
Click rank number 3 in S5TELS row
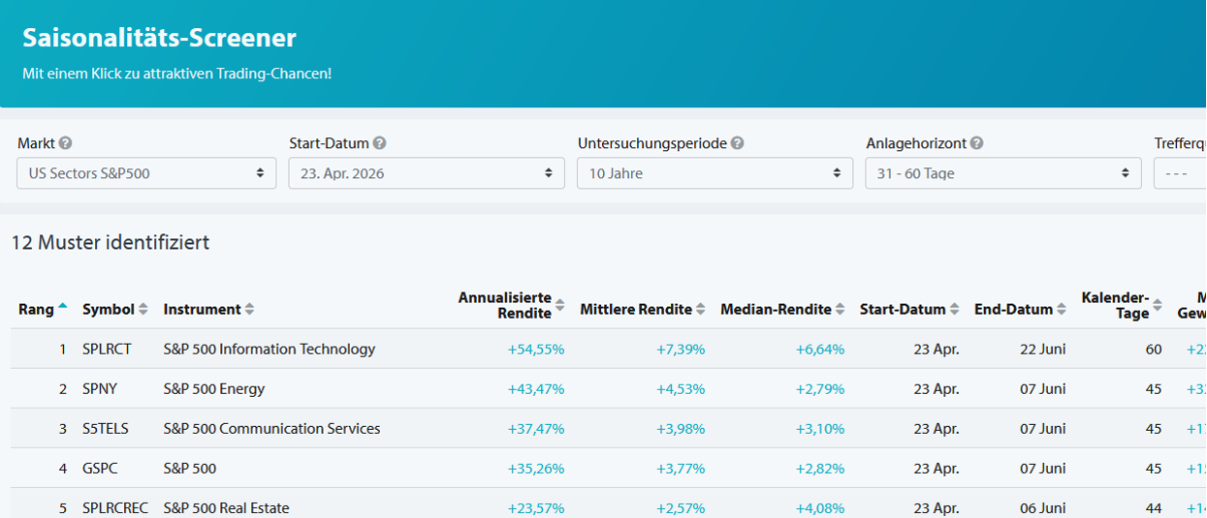63,428
